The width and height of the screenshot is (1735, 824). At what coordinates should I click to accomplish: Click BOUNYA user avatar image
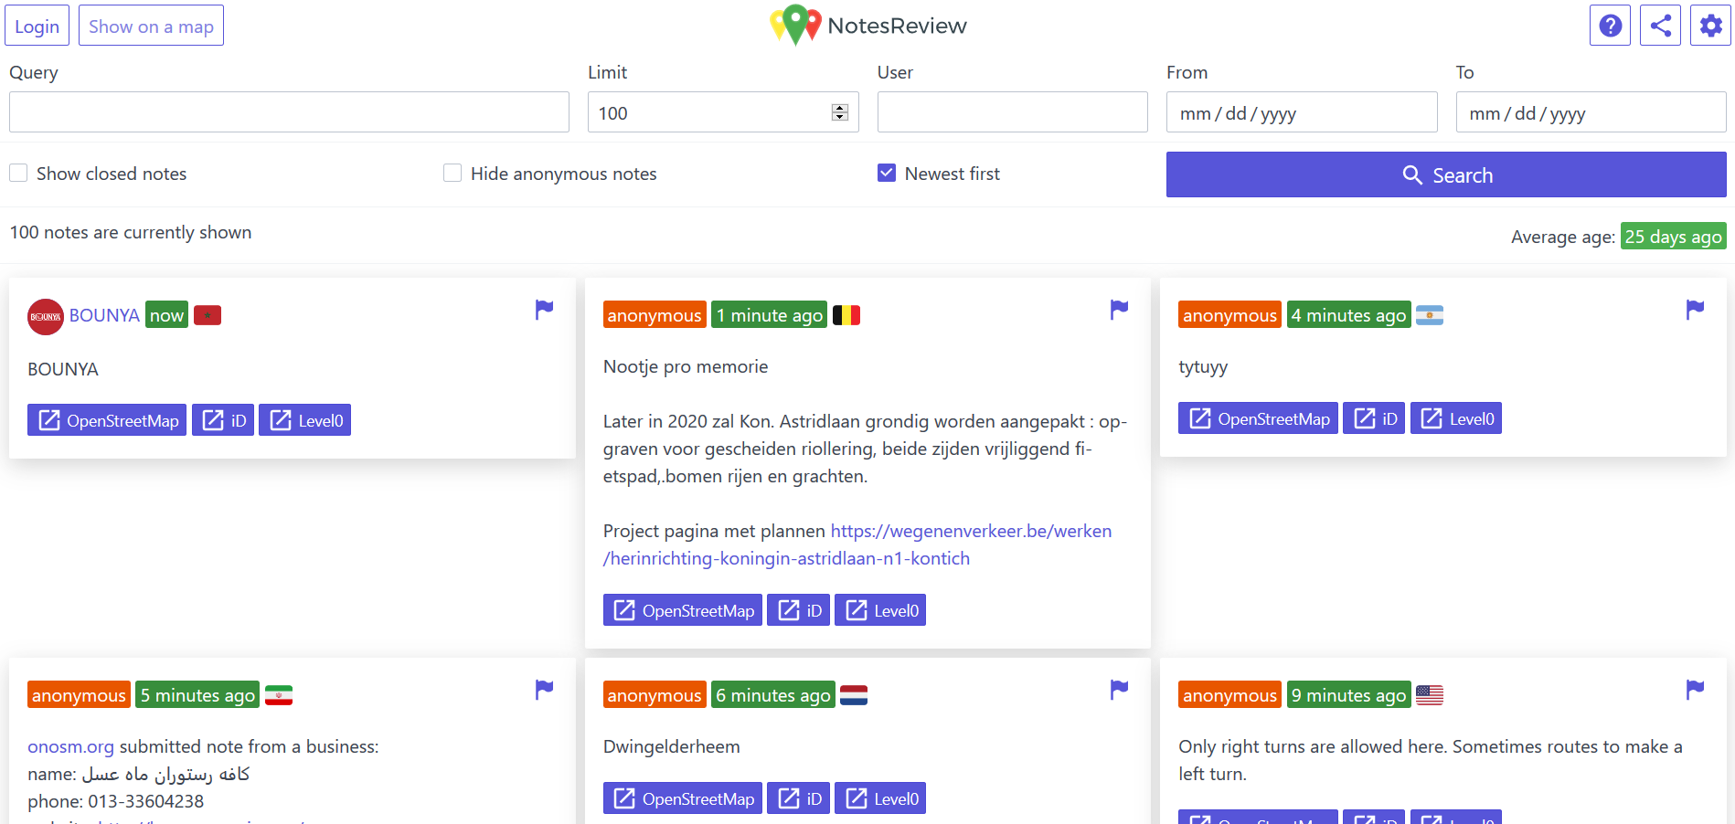click(46, 316)
